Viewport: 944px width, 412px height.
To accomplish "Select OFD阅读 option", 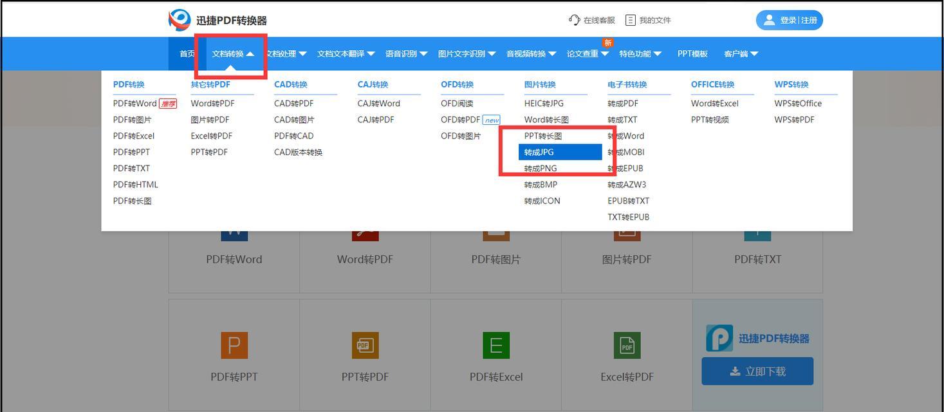I will [x=458, y=103].
